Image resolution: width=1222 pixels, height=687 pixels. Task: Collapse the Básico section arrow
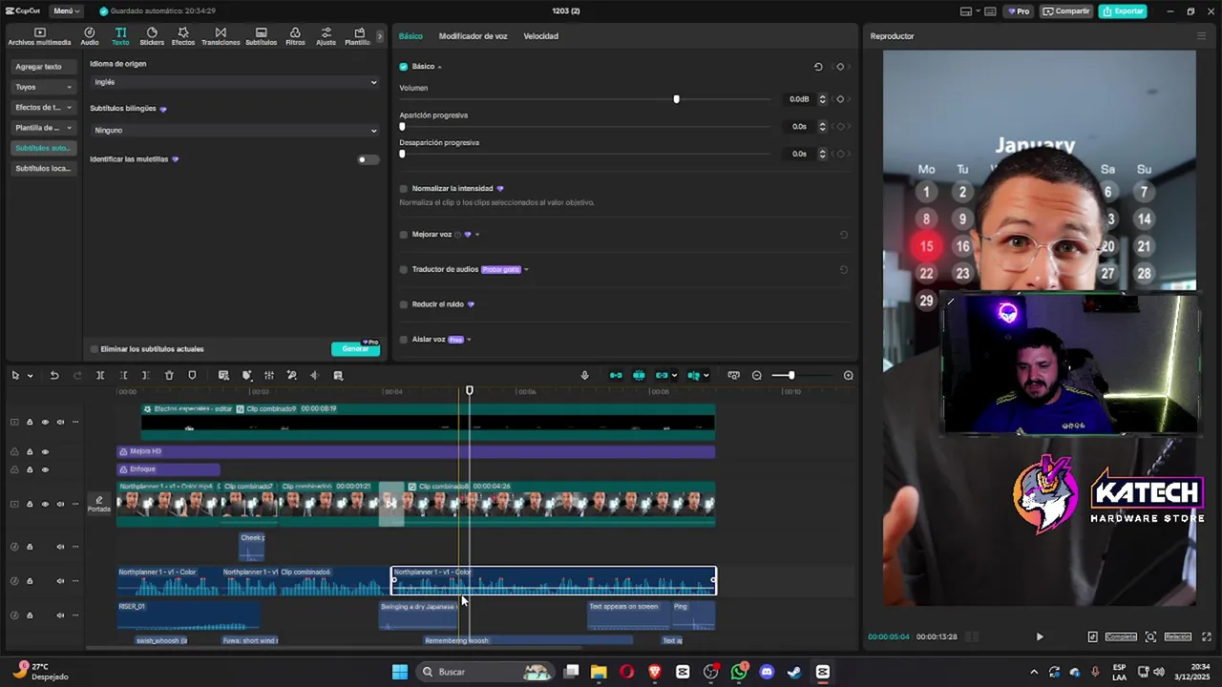[439, 67]
